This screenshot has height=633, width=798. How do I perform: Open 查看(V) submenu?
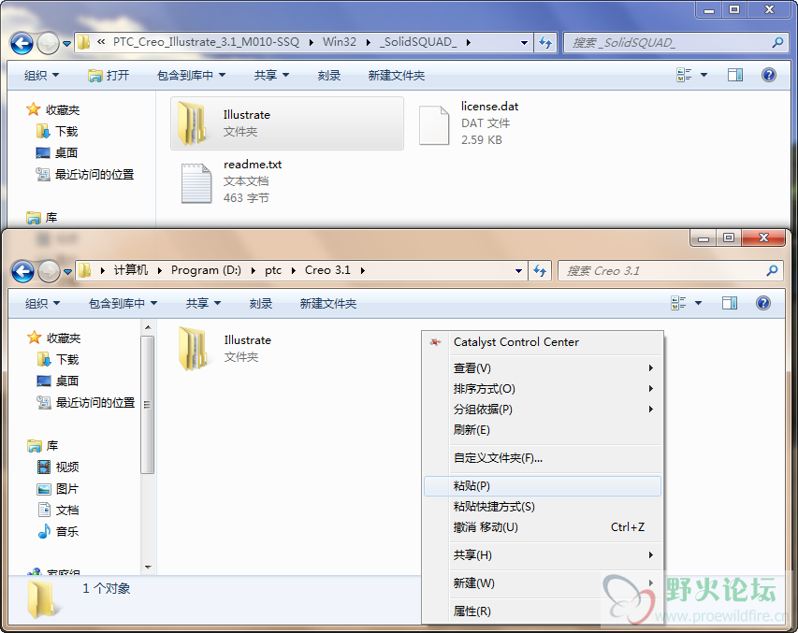(x=543, y=367)
